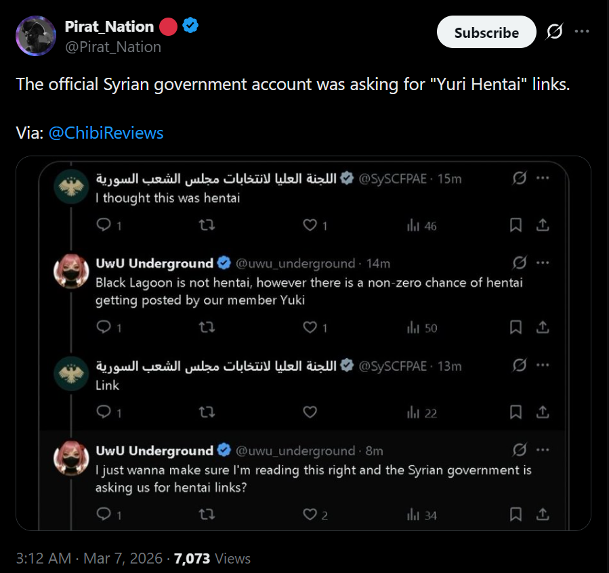Image resolution: width=609 pixels, height=573 pixels.
Task: Open the Grok icon beside Subscribe
Action: click(554, 32)
